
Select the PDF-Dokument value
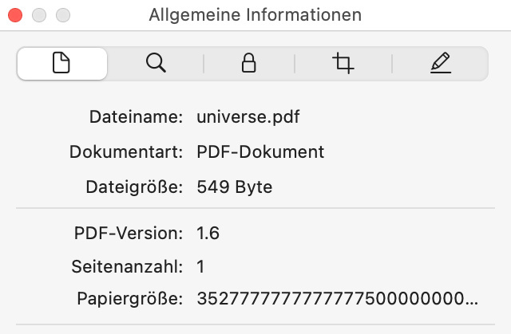(x=260, y=152)
